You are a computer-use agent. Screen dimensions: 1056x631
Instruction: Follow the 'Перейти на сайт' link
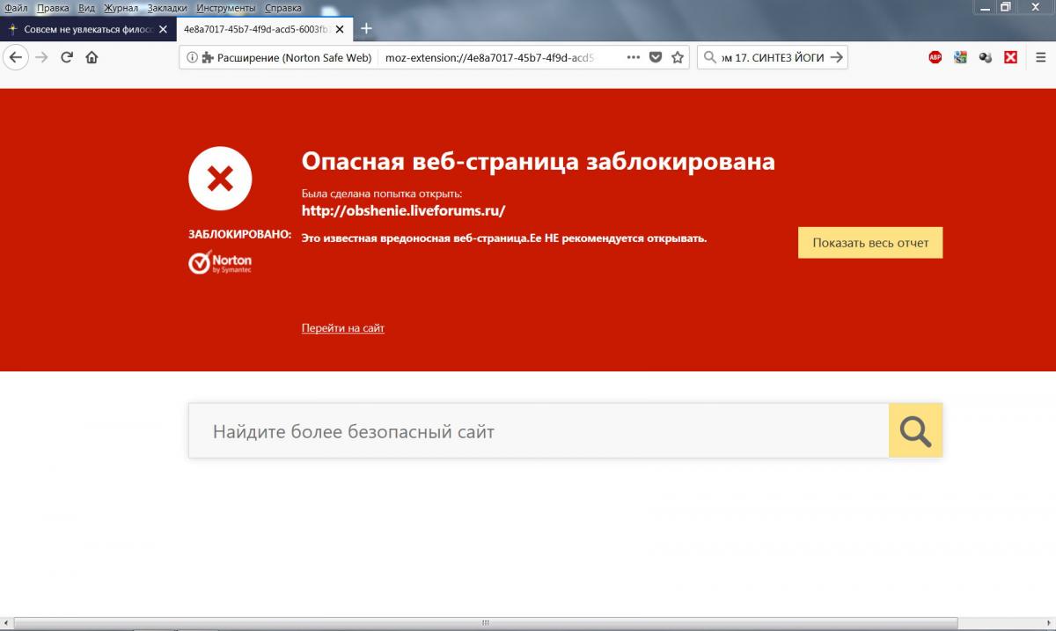pyautogui.click(x=342, y=328)
